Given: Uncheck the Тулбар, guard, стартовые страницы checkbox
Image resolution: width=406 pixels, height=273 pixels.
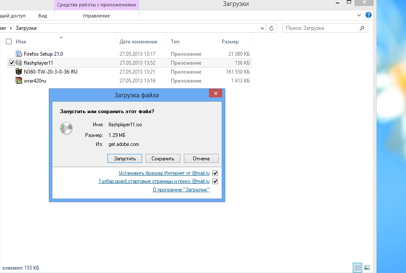Looking at the screenshot, I should click(x=215, y=182).
